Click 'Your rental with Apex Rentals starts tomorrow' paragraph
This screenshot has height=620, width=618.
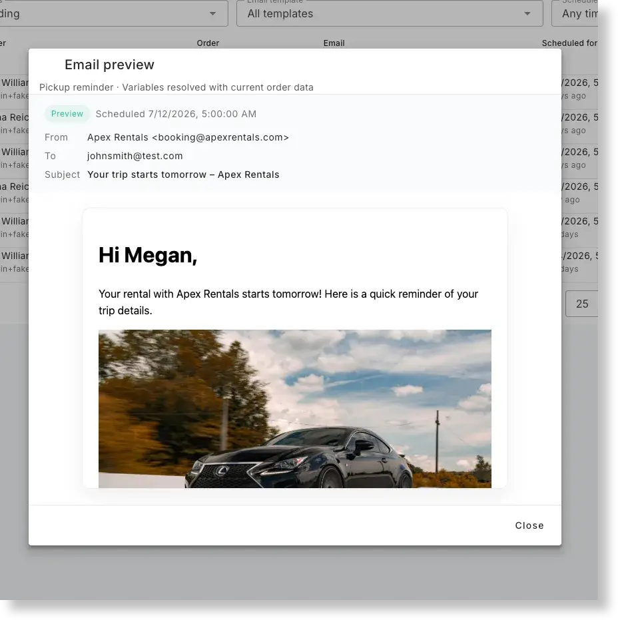coord(288,302)
